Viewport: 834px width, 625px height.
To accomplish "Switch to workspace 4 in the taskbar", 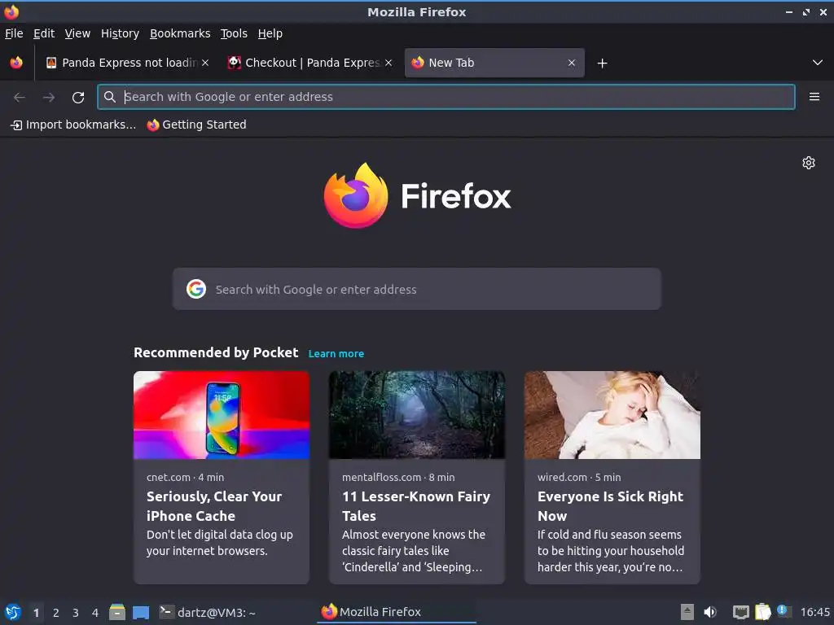I will pyautogui.click(x=95, y=613).
